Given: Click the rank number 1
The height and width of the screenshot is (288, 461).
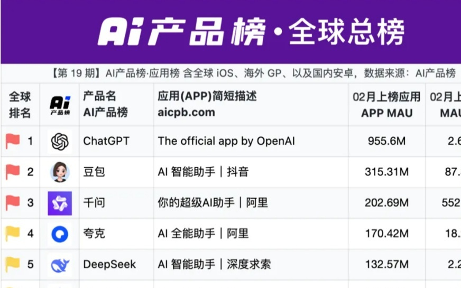Looking at the screenshot, I should click(30, 141).
